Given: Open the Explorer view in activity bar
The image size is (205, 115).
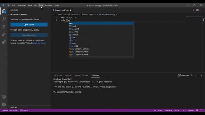Looking at the screenshot, I should pos(4,11).
